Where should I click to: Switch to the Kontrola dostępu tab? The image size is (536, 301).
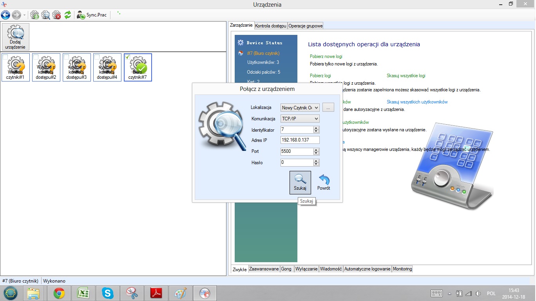(271, 26)
